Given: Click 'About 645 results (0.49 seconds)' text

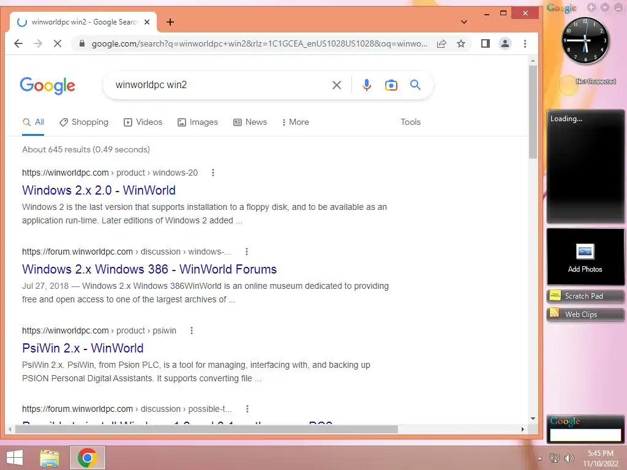Looking at the screenshot, I should pos(86,149).
